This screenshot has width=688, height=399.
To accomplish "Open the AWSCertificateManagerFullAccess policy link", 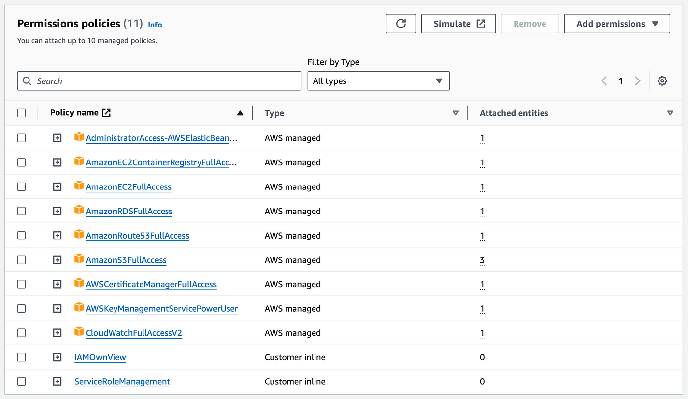I will (x=151, y=285).
